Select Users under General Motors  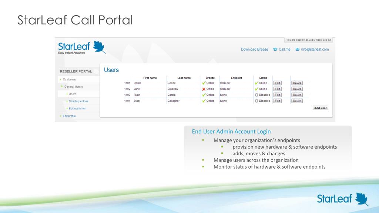(72, 94)
